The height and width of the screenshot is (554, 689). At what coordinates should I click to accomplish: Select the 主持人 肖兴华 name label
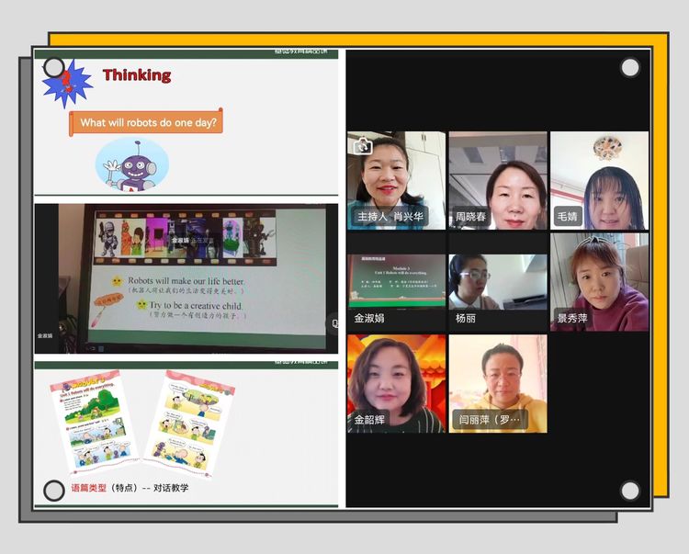[390, 217]
